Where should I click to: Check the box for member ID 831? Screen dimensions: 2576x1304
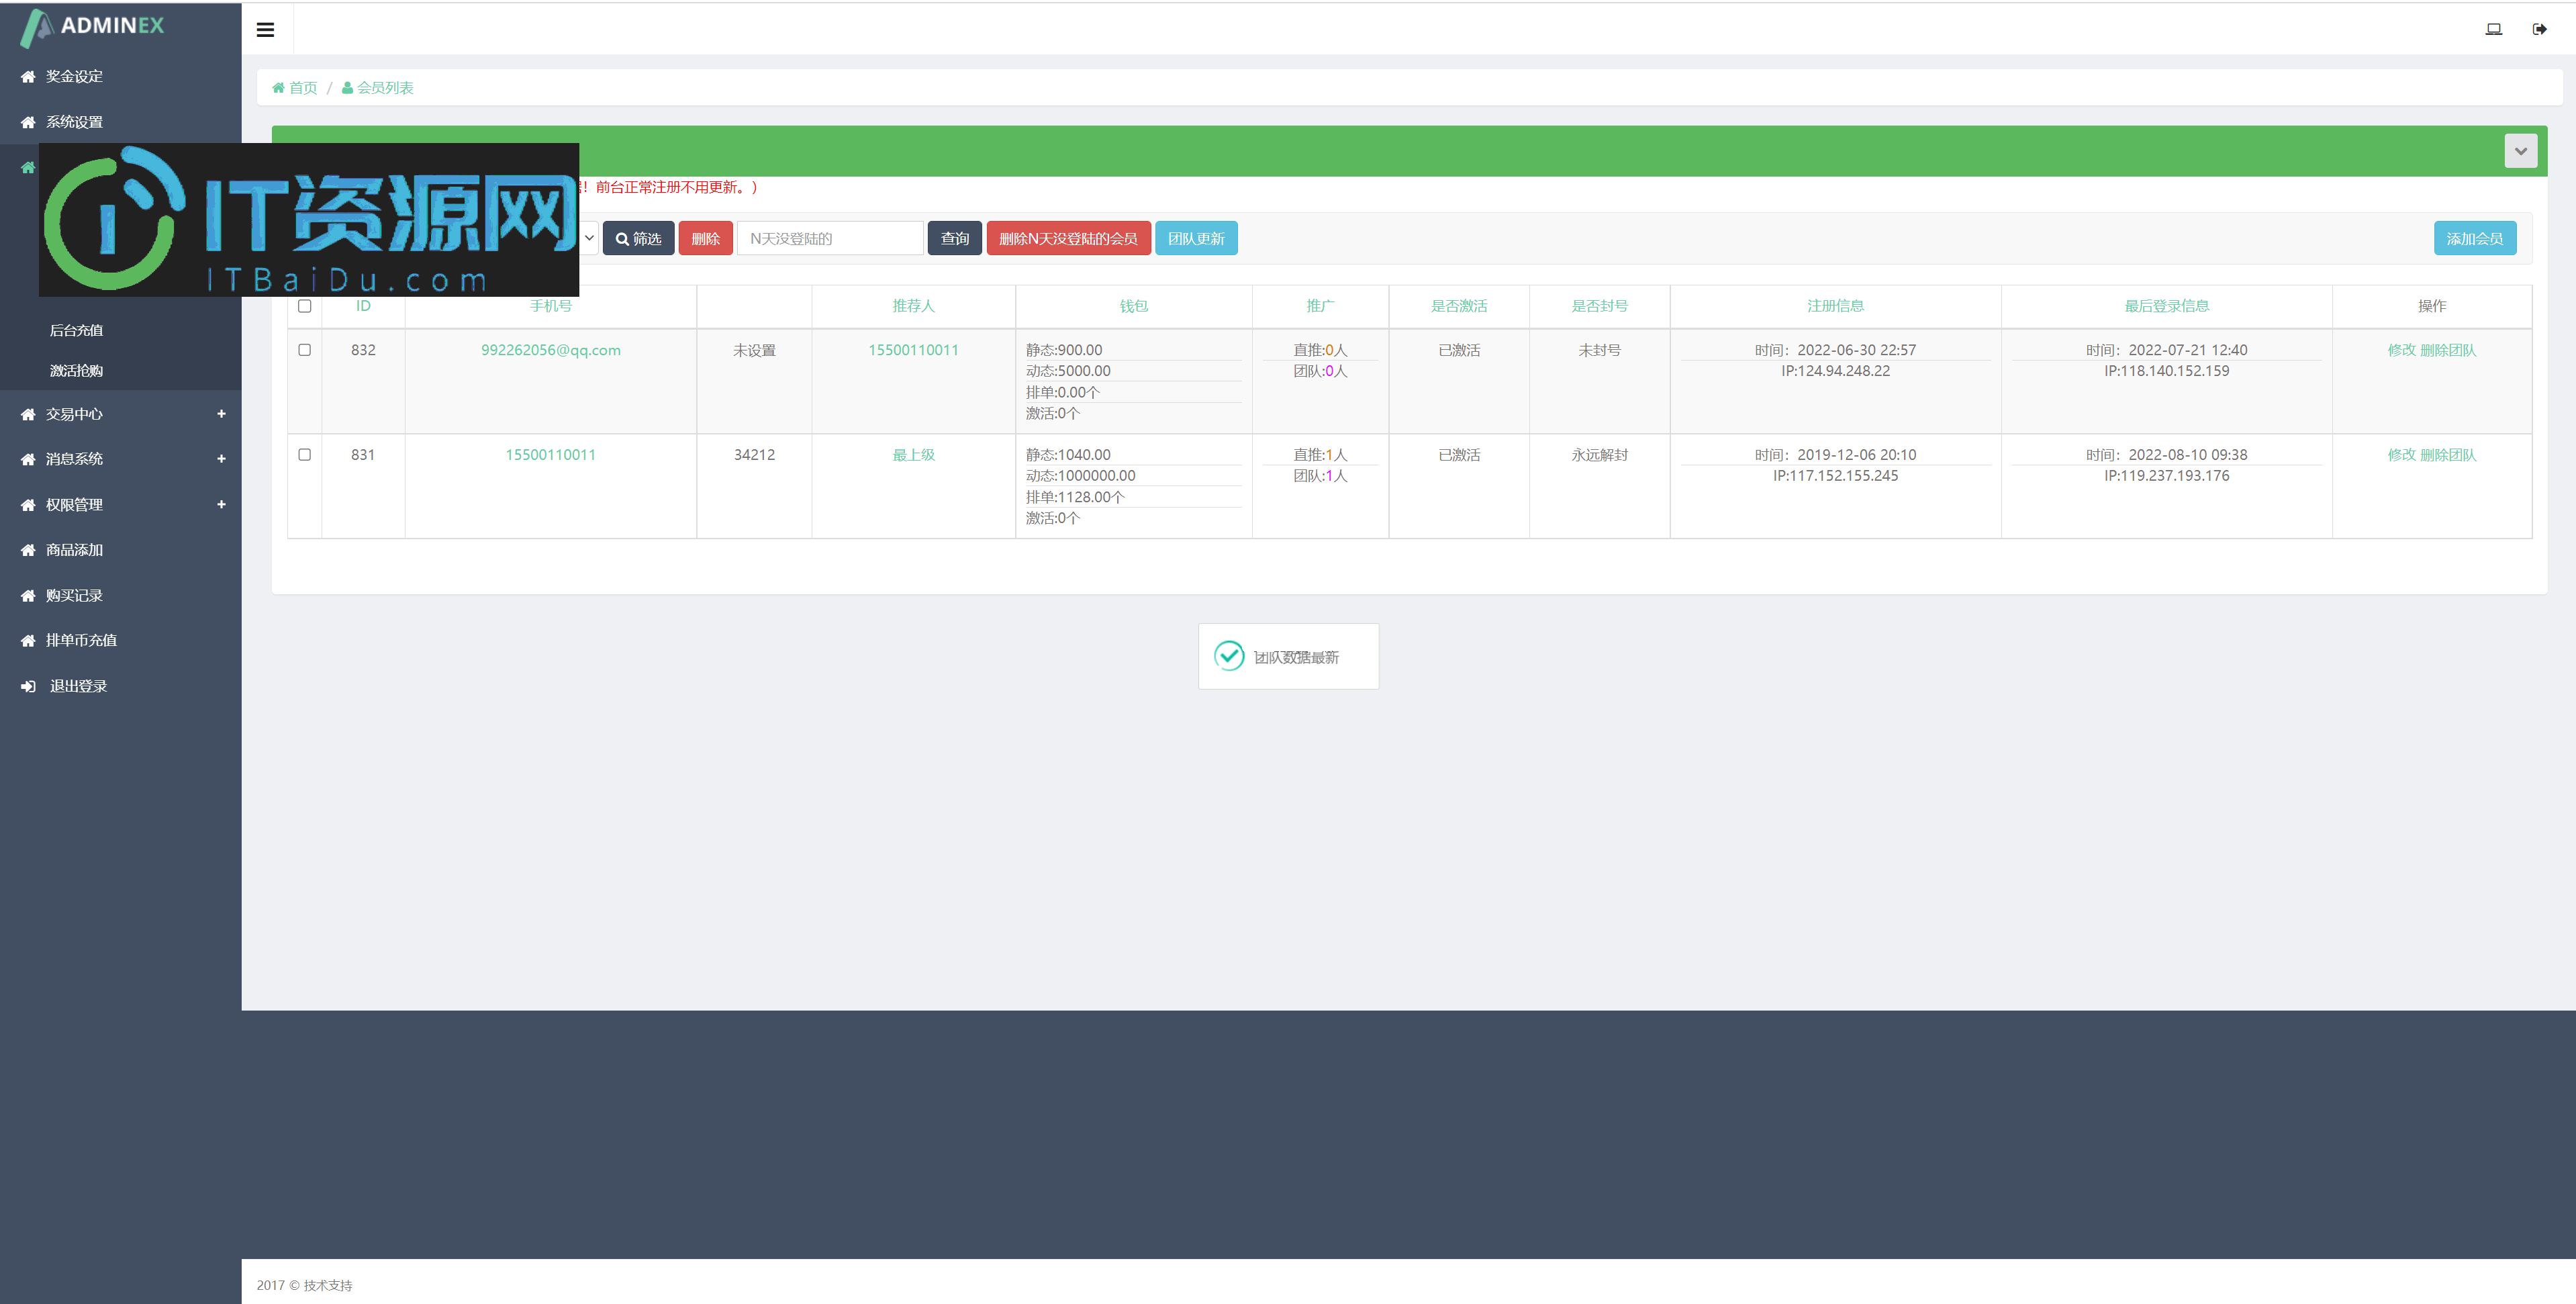click(305, 455)
